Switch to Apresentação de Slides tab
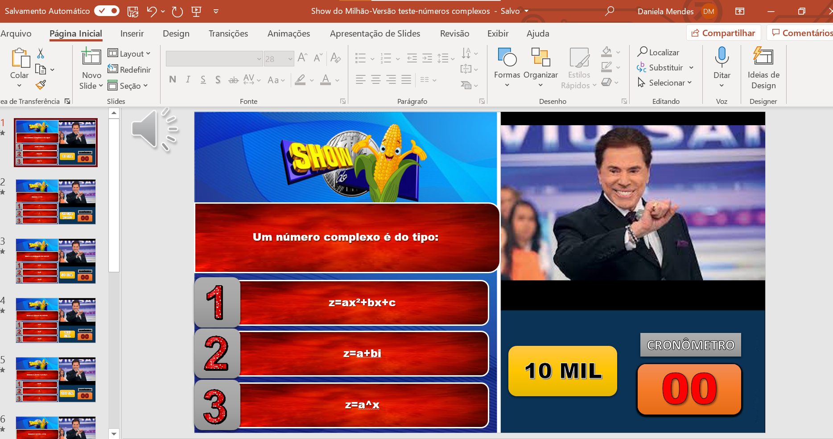 pyautogui.click(x=375, y=33)
